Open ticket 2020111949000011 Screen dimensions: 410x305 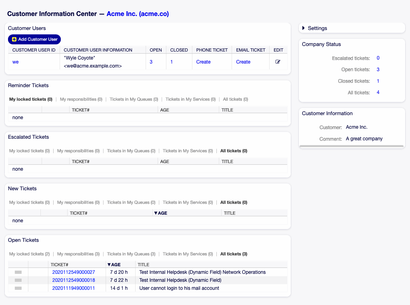[x=74, y=288]
